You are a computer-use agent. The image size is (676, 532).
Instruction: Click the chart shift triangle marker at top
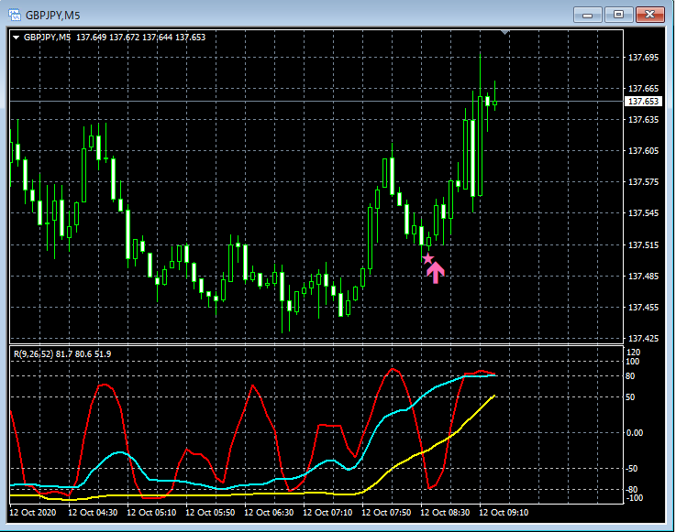pyautogui.click(x=504, y=32)
